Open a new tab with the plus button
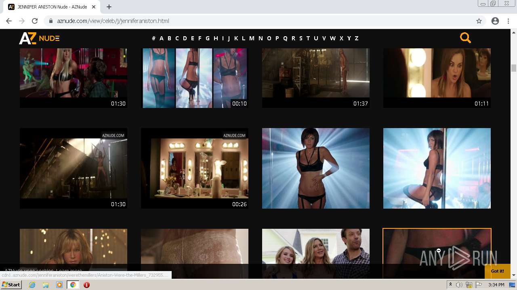 click(109, 7)
